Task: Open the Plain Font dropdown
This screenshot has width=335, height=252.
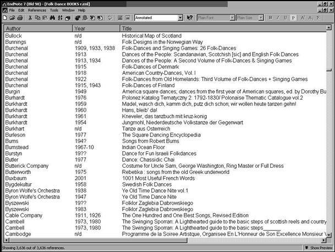Action: click(233, 18)
